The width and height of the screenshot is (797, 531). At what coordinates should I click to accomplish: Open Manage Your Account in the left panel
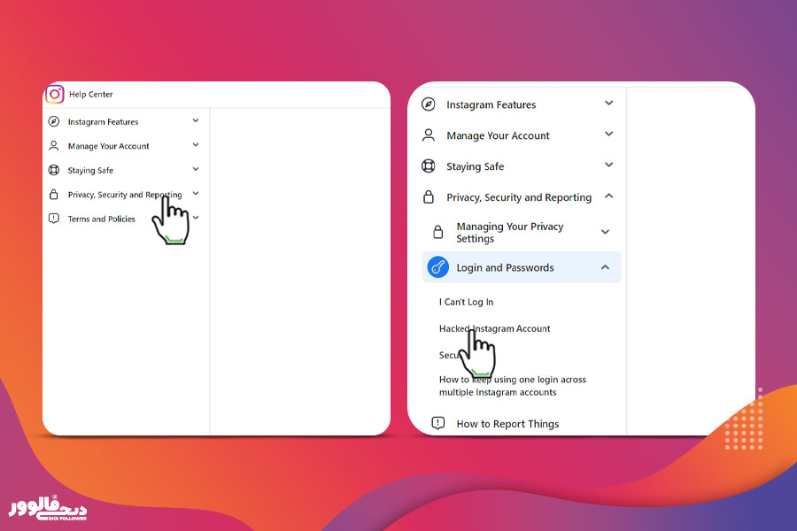coord(108,146)
